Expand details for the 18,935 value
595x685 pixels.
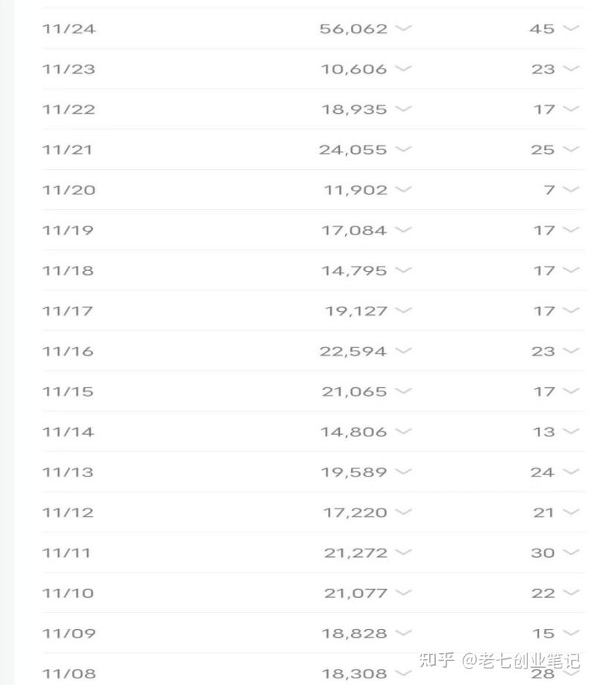tap(403, 109)
